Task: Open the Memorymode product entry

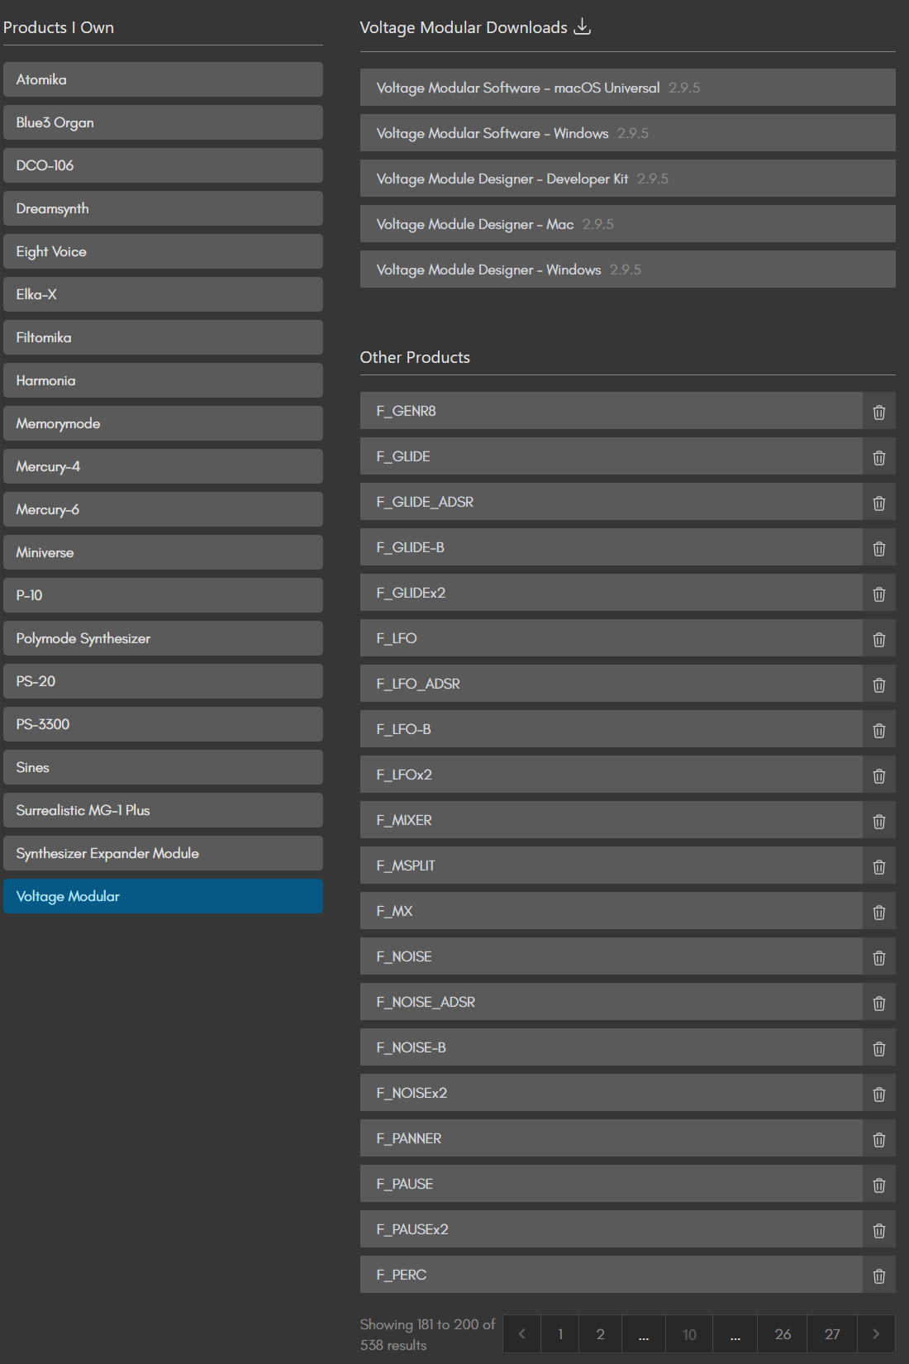Action: click(163, 423)
